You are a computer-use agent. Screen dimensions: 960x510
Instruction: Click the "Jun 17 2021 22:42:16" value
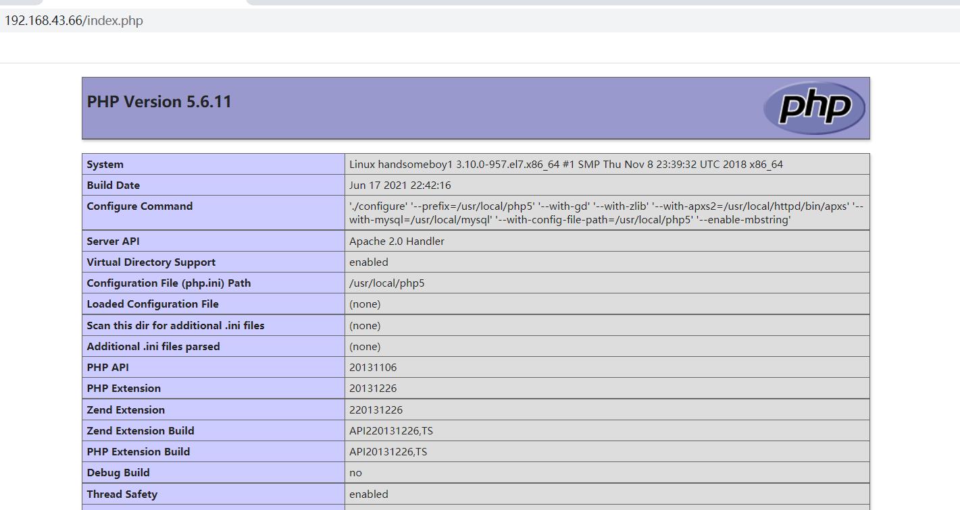click(x=400, y=186)
